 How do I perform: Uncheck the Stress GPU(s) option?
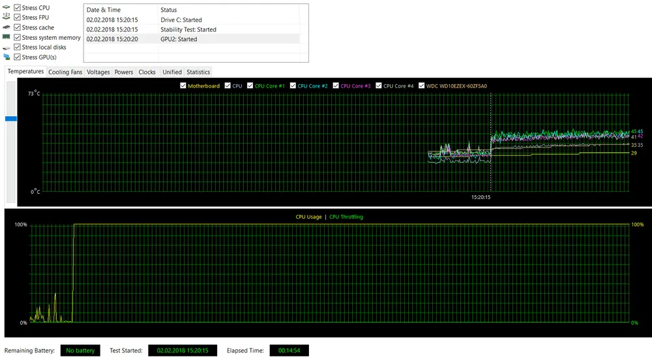point(18,57)
